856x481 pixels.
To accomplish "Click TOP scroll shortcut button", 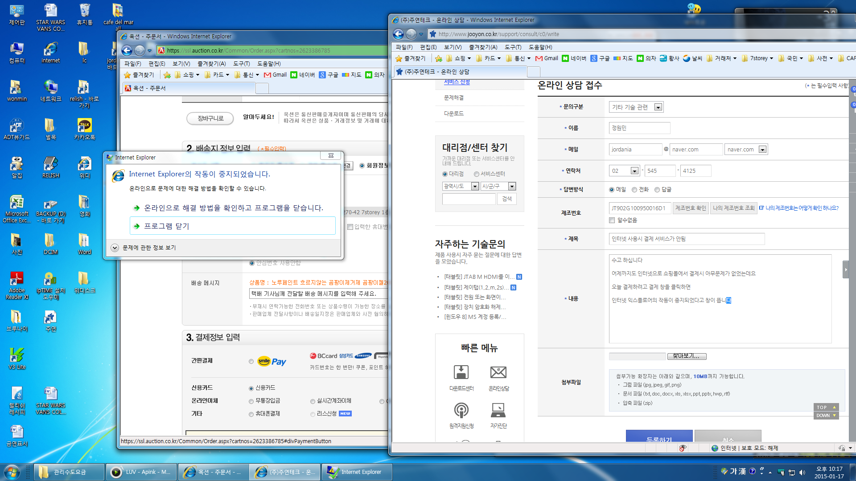I will pos(826,408).
